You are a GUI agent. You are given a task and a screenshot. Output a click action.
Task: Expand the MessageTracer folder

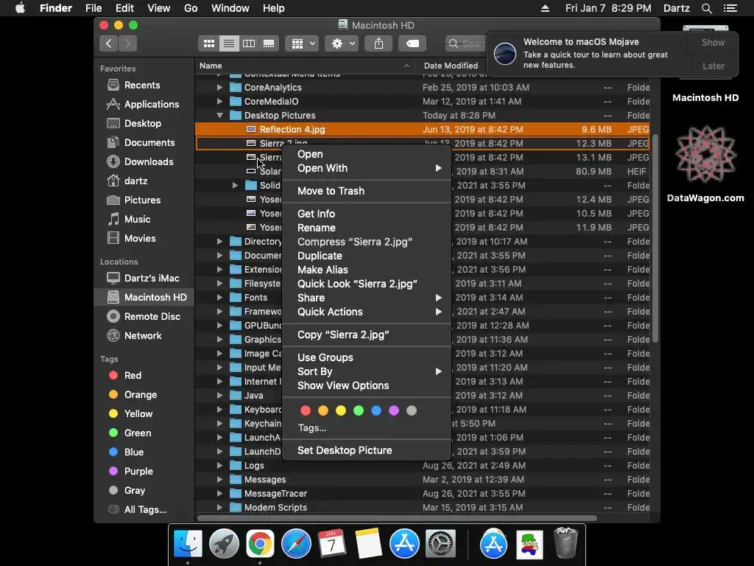219,494
